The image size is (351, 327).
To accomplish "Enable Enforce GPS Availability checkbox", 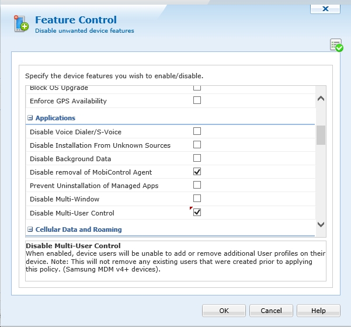I will tap(197, 100).
